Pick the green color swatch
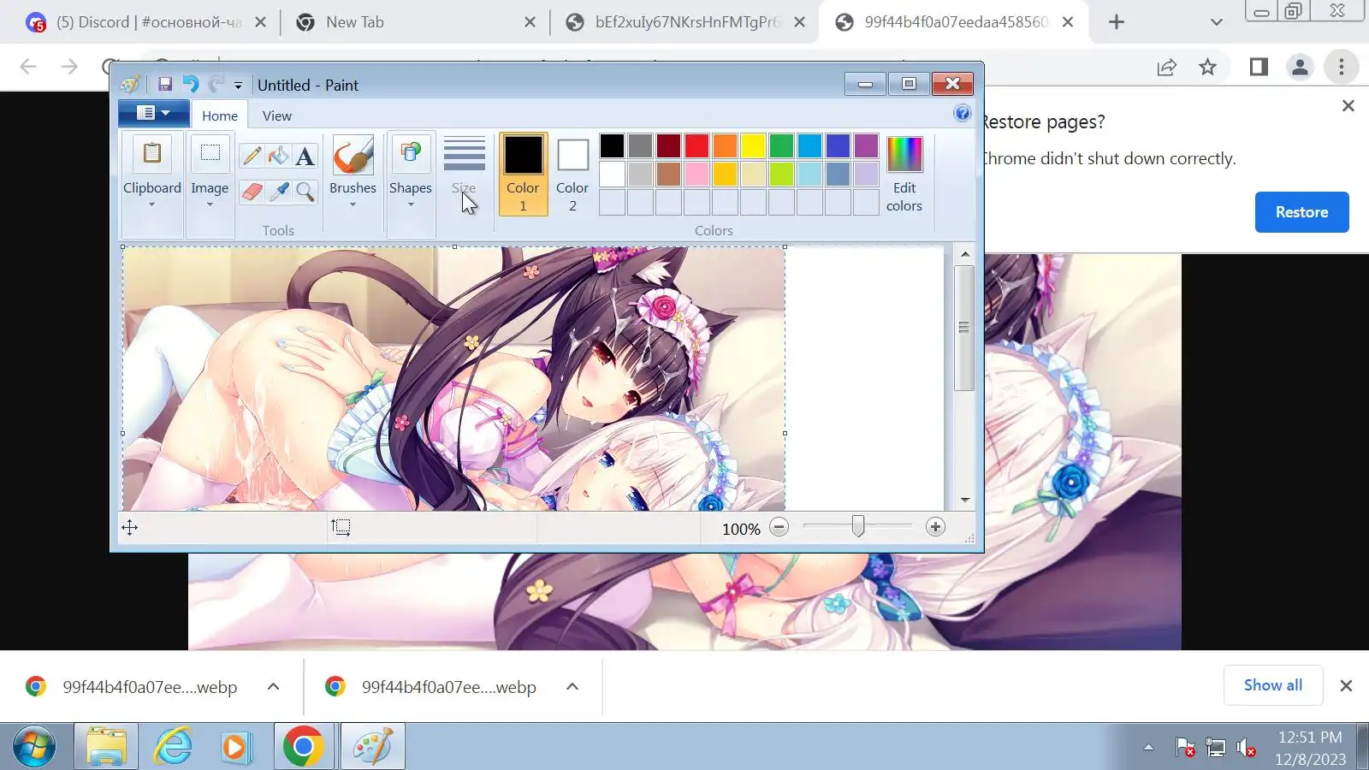 click(x=781, y=145)
